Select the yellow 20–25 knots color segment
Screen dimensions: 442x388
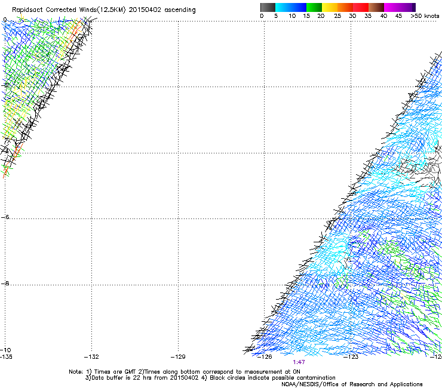pyautogui.click(x=330, y=7)
